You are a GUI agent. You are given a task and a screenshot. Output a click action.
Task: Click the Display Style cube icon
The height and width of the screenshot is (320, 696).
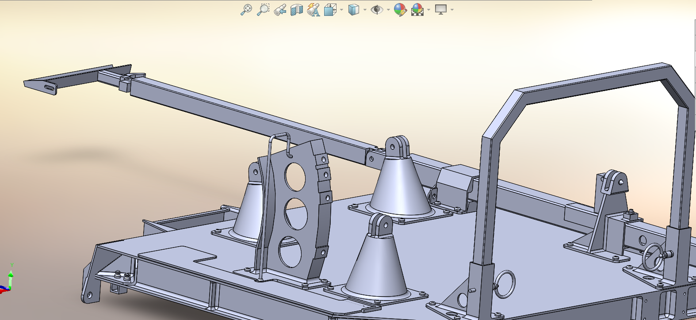pyautogui.click(x=353, y=9)
